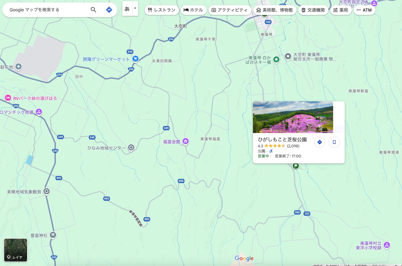Filter by ホテル category chip
Image resolution: width=402 pixels, height=266 pixels.
[193, 10]
